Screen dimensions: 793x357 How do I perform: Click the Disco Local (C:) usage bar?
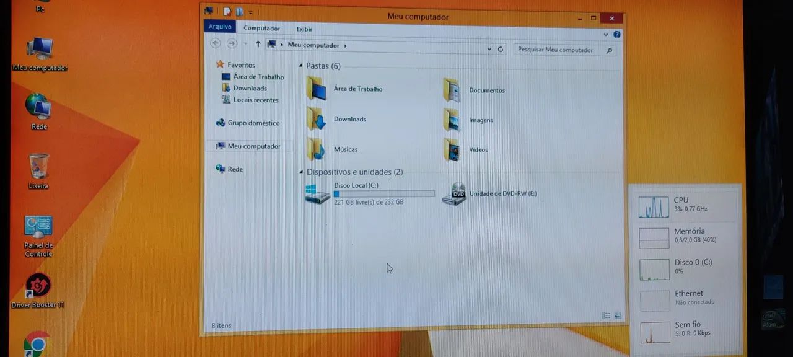tap(384, 194)
